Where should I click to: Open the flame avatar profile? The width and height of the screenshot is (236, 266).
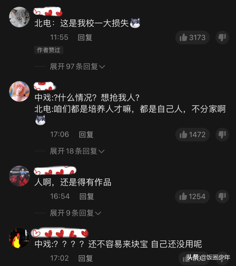click(x=19, y=238)
